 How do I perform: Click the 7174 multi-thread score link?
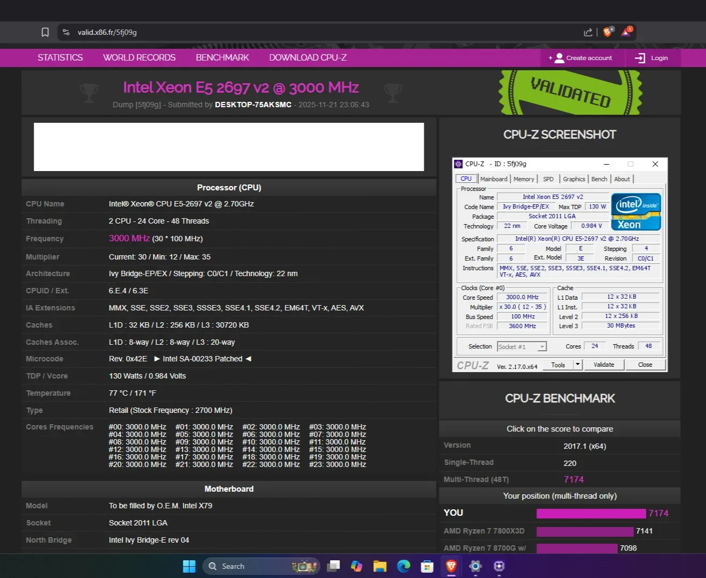click(x=573, y=479)
